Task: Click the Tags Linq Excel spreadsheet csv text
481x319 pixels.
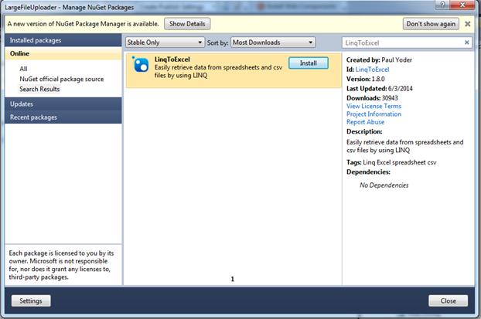Action: [391, 162]
